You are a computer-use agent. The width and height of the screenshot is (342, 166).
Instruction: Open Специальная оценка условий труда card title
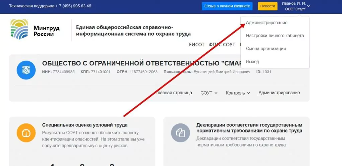pyautogui.click(x=85, y=125)
